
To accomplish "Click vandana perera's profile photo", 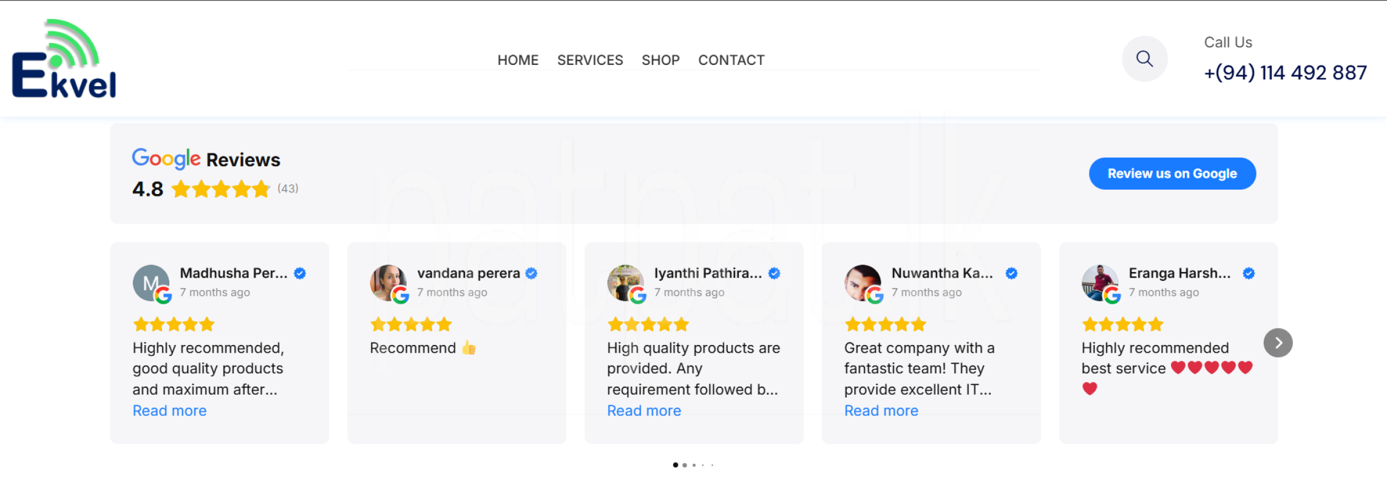I will [x=388, y=283].
